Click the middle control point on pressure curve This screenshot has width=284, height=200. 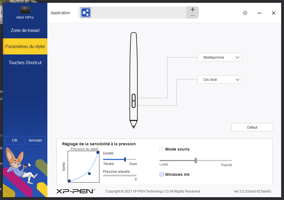click(x=89, y=174)
